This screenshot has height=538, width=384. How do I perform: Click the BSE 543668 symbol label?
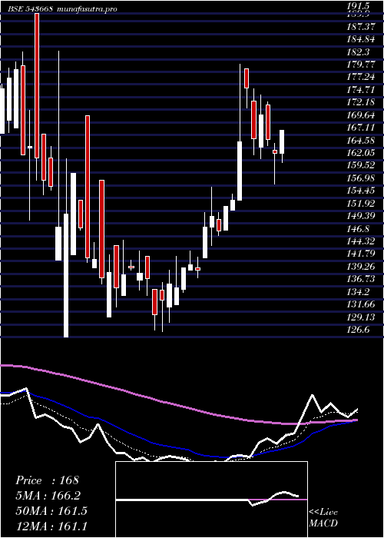click(x=30, y=8)
